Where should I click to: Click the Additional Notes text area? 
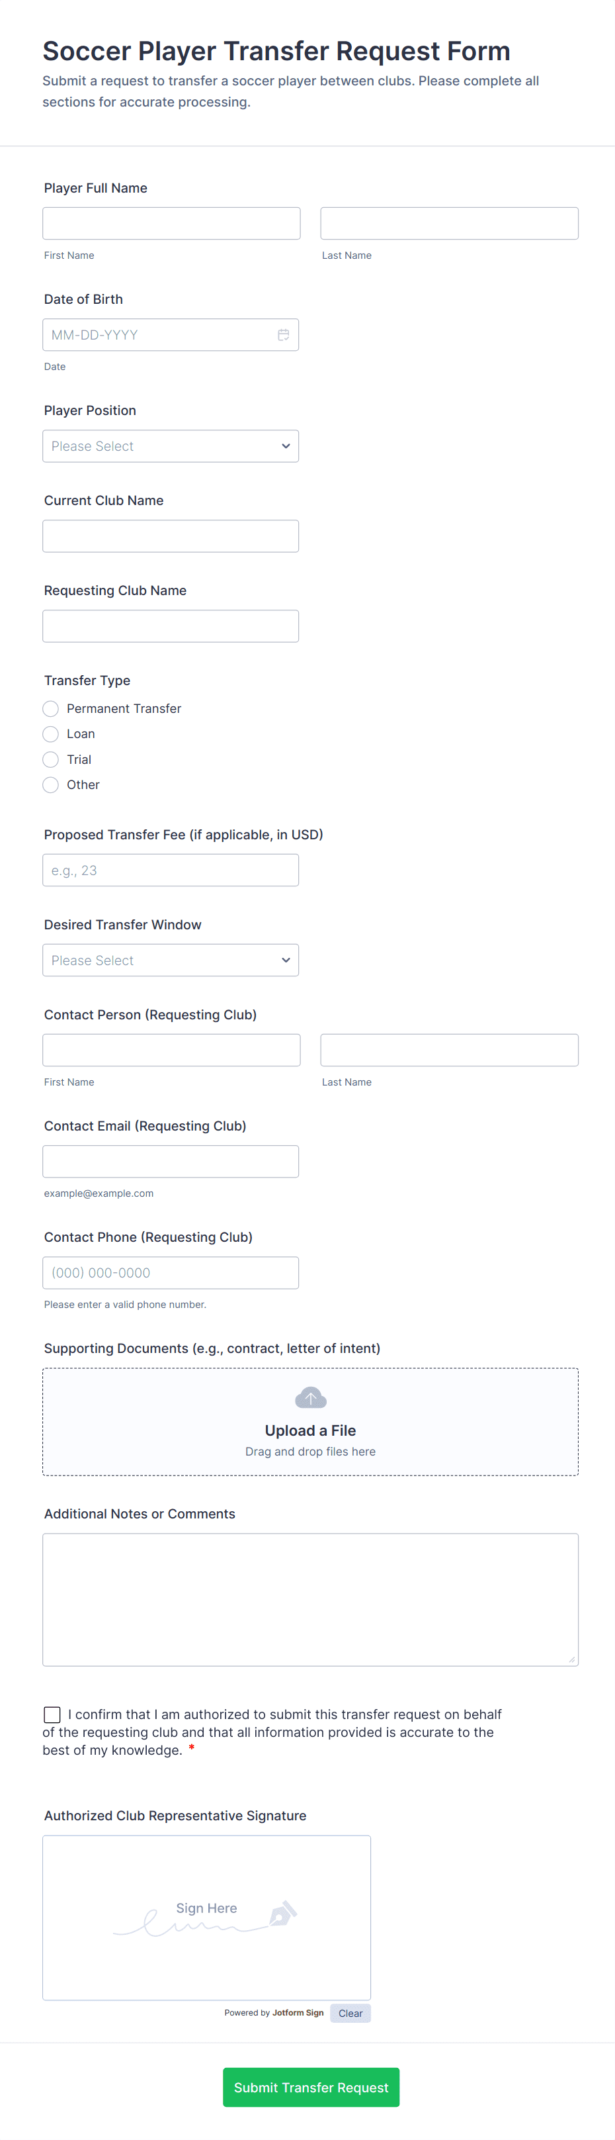[310, 1599]
